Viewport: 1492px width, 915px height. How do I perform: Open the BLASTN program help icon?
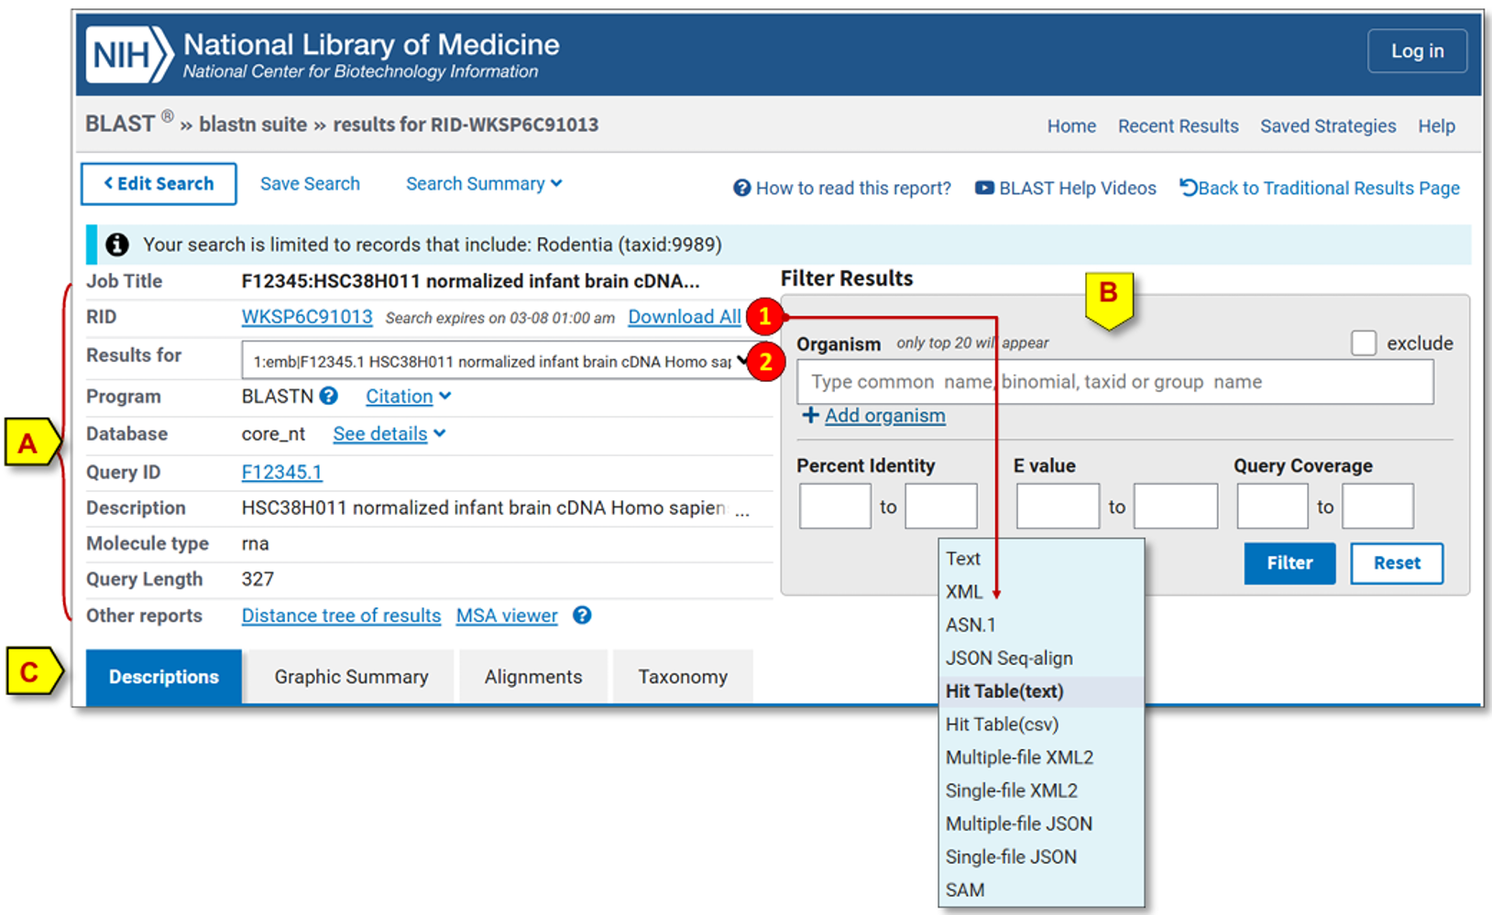pyautogui.click(x=329, y=396)
